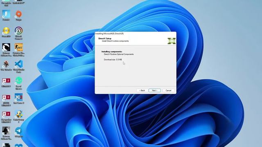This screenshot has height=147, width=262.
Task: Click the Next button in DirectX Setup
Action: pyautogui.click(x=155, y=90)
